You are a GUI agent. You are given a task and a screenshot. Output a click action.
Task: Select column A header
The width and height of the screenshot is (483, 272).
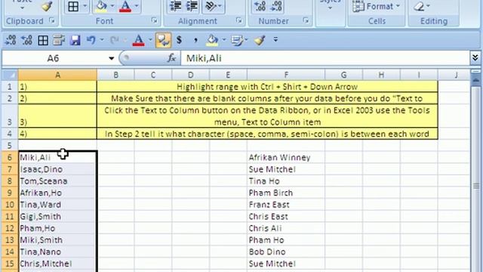pyautogui.click(x=57, y=75)
